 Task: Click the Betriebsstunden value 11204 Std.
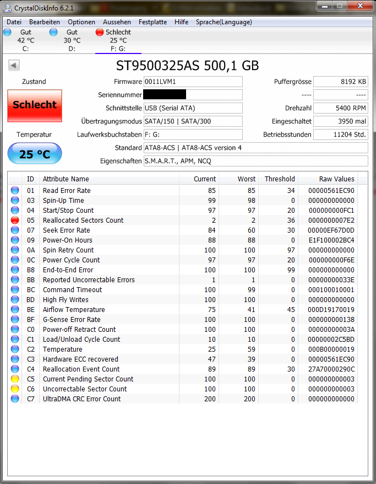point(341,135)
